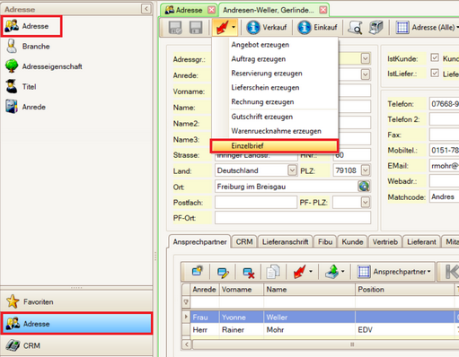Collapse the Adresse sidebar panel
The image size is (459, 357).
point(146,9)
